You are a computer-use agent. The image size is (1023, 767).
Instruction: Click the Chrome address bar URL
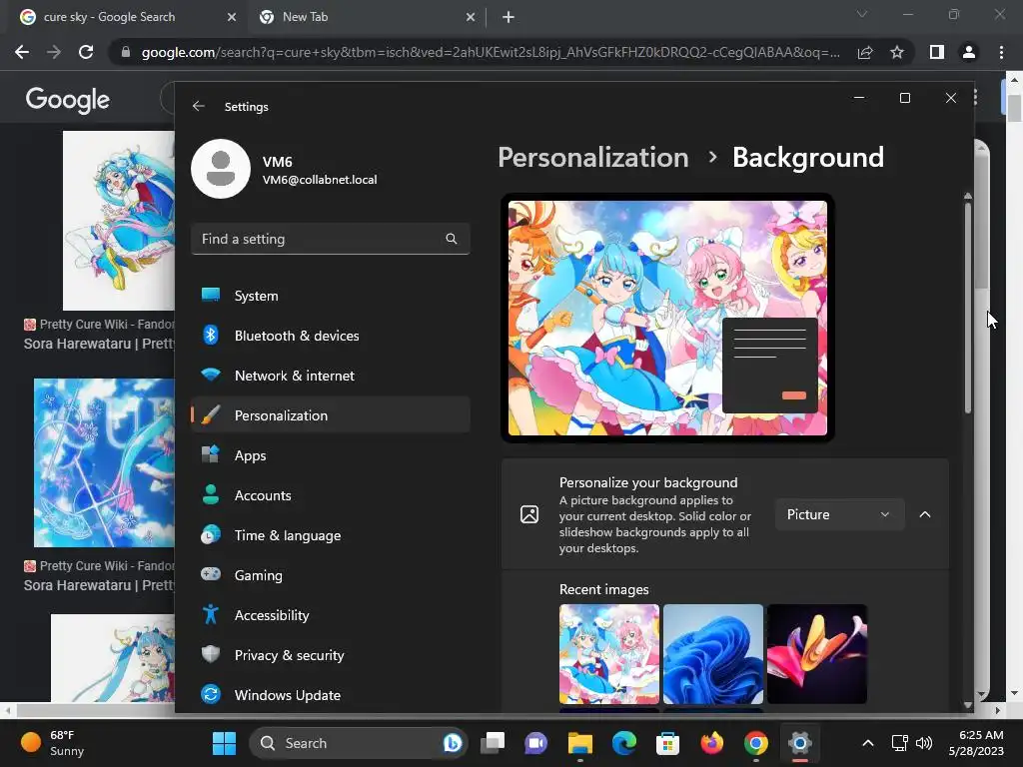[490, 52]
